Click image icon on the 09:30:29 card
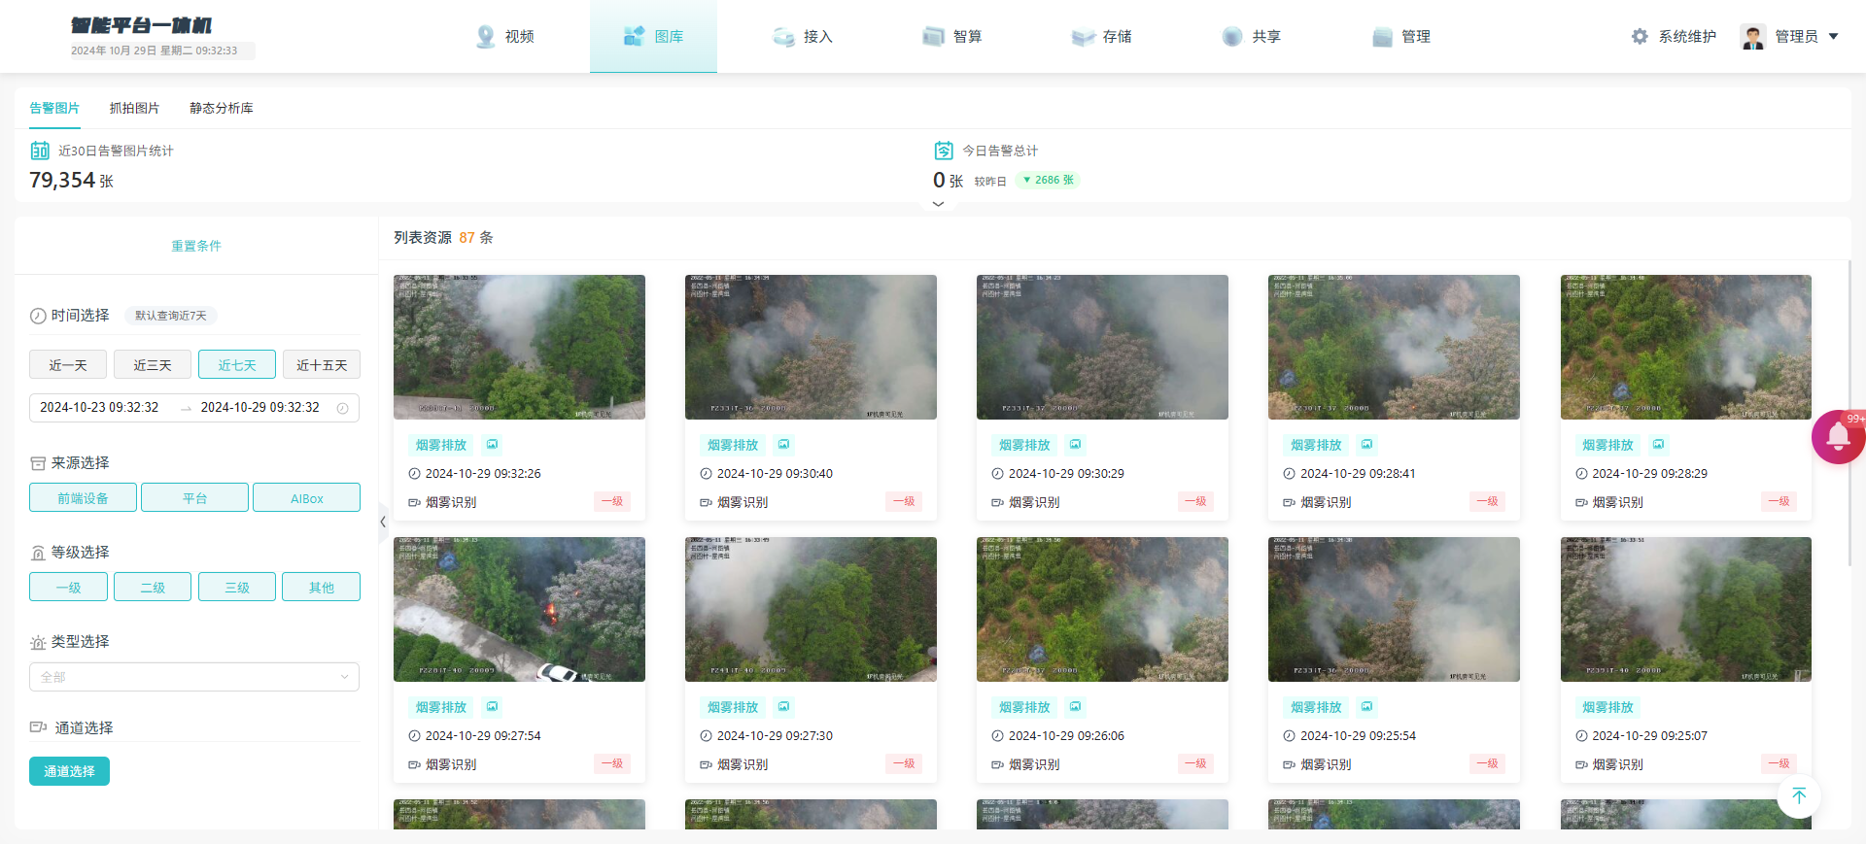1866x844 pixels. [1076, 445]
